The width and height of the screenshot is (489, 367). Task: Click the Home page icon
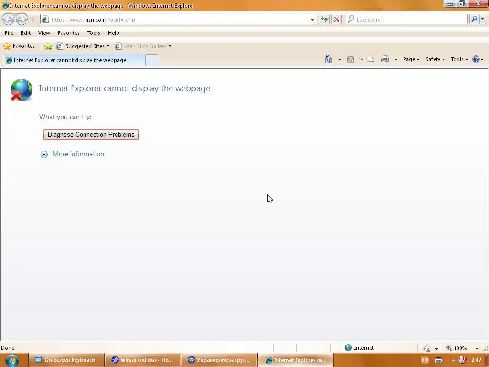[329, 59]
